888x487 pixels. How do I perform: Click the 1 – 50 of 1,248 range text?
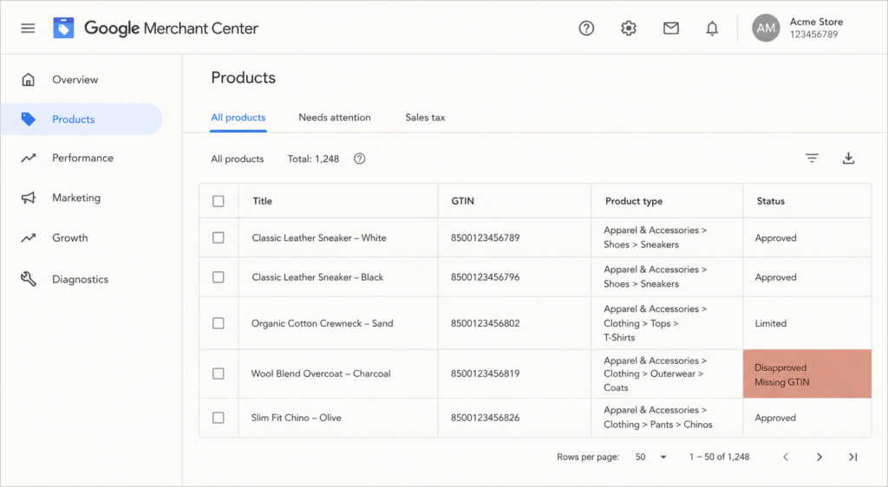719,457
